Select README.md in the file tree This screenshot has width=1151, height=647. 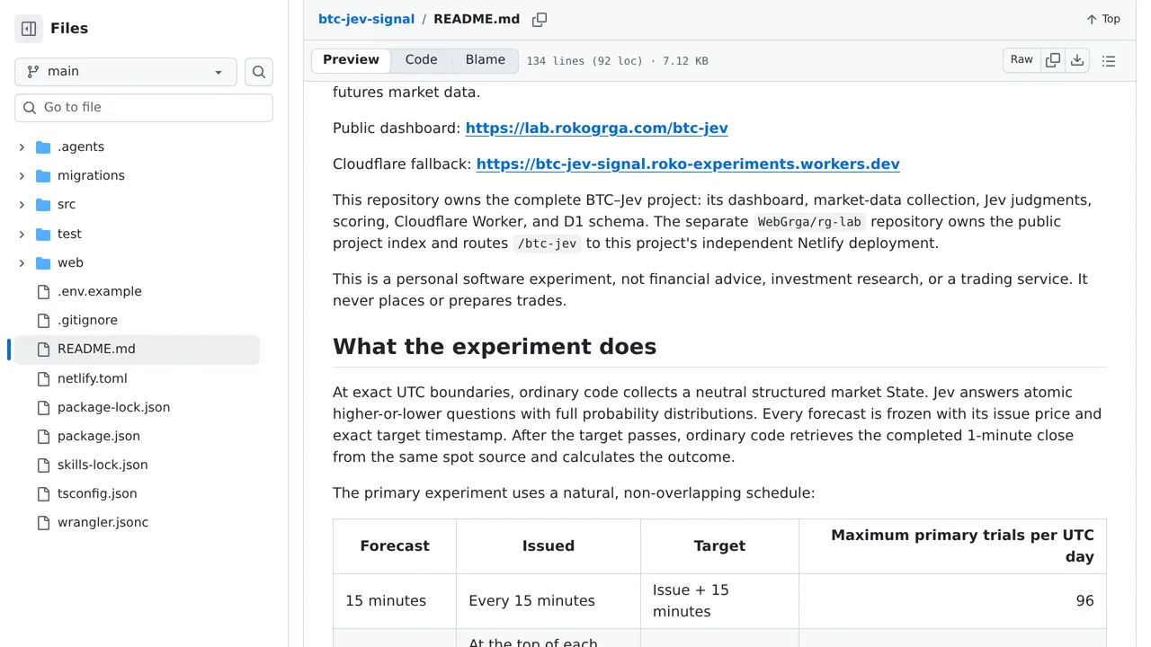(x=135, y=350)
